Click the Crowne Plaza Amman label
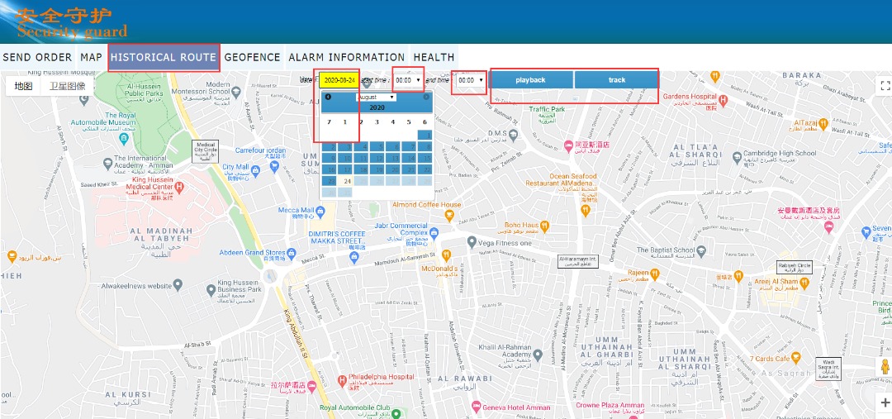 tap(610, 406)
